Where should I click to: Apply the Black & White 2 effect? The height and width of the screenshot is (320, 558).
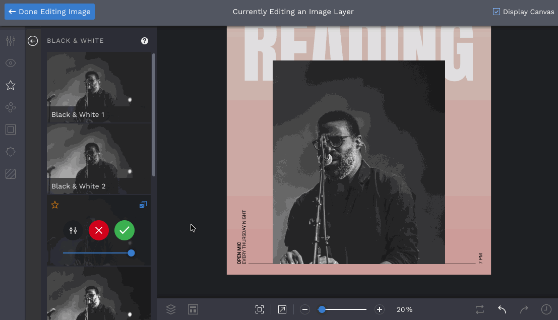pos(99,159)
